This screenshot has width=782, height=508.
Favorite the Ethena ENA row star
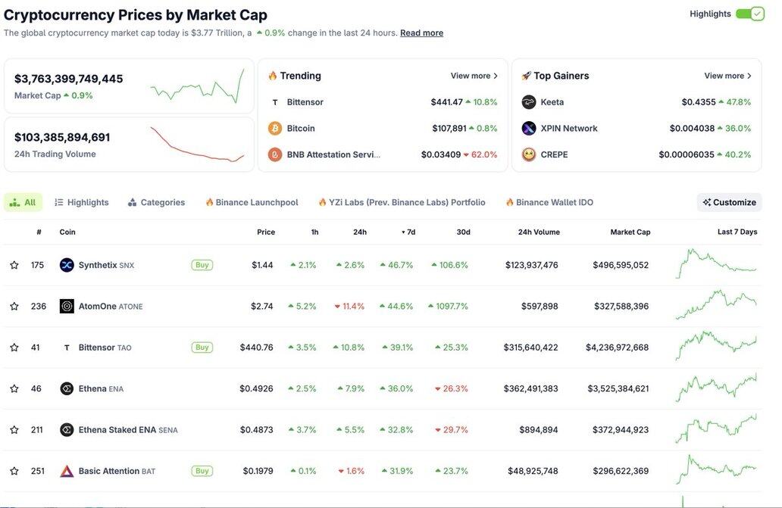pos(14,388)
